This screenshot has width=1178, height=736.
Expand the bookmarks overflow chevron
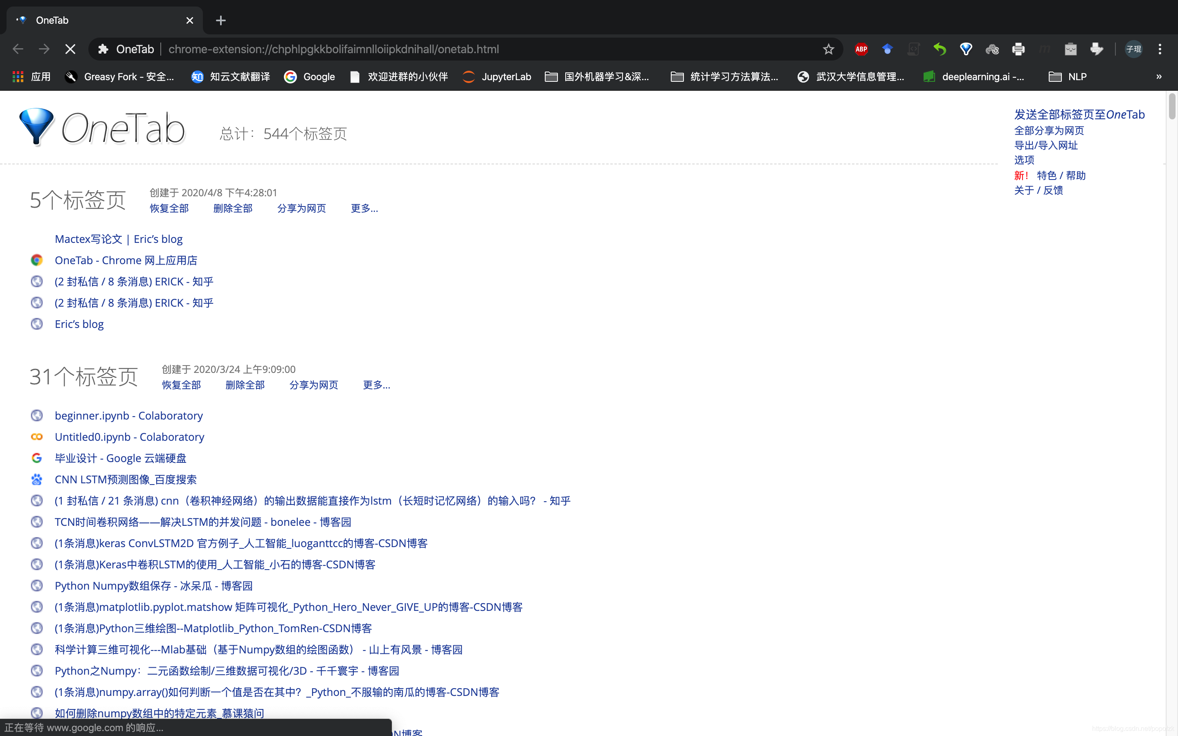point(1158,76)
